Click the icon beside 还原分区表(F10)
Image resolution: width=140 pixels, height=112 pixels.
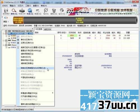[18, 43]
